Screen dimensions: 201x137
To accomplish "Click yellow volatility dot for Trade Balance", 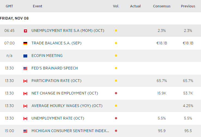I will [x=116, y=43].
